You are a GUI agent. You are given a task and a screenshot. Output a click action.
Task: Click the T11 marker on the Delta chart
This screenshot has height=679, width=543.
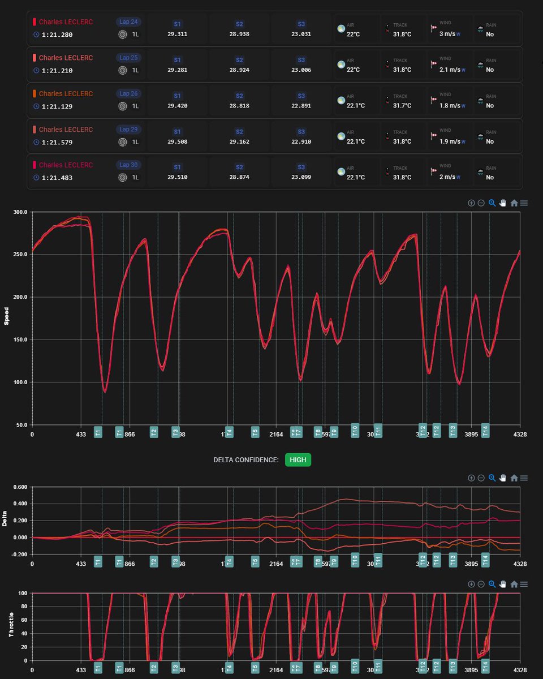378,560
